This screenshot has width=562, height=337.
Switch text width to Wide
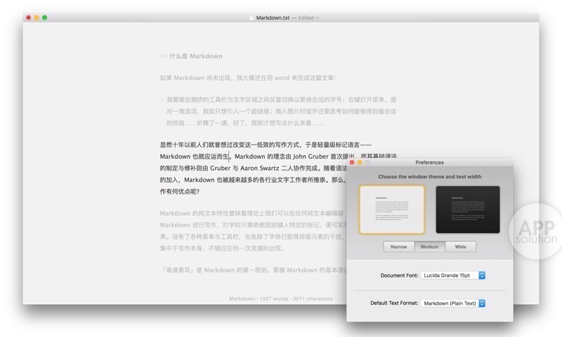coord(460,247)
